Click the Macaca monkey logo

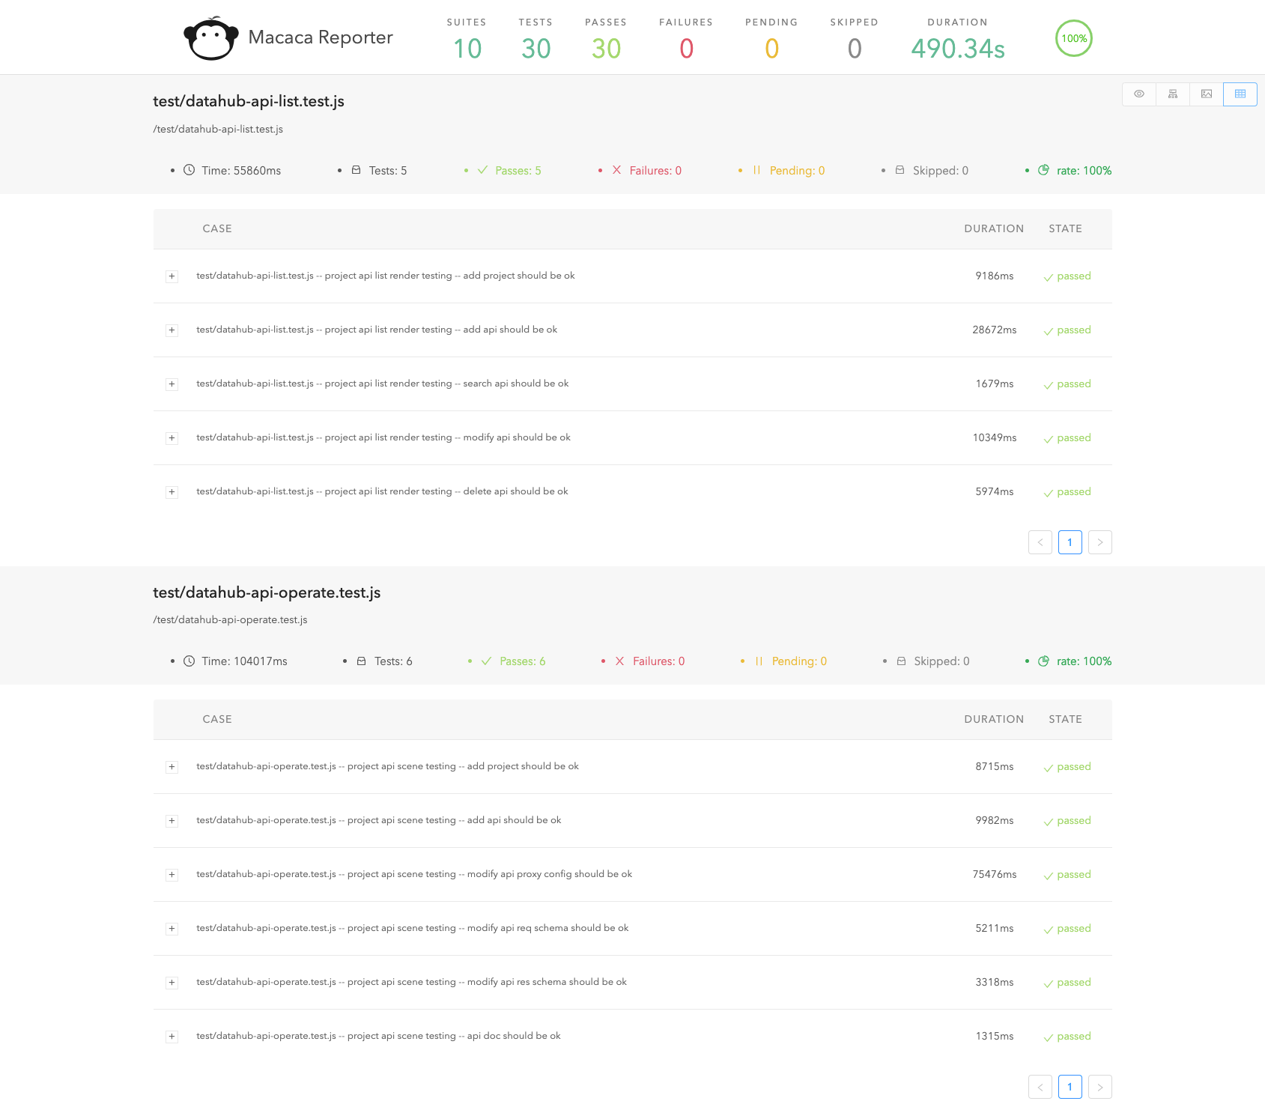pos(211,38)
